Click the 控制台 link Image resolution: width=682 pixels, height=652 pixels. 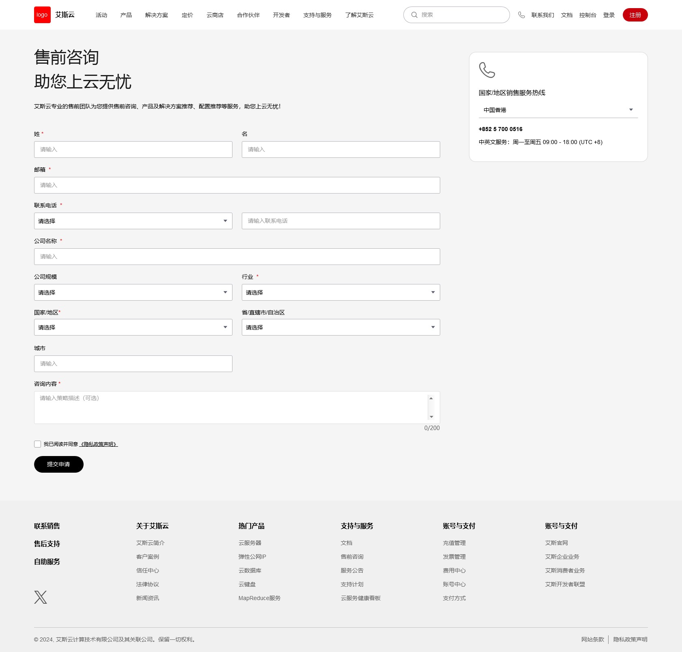(588, 15)
